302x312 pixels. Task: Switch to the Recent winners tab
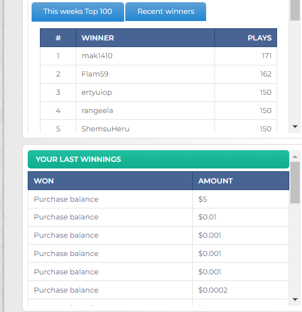pyautogui.click(x=166, y=12)
